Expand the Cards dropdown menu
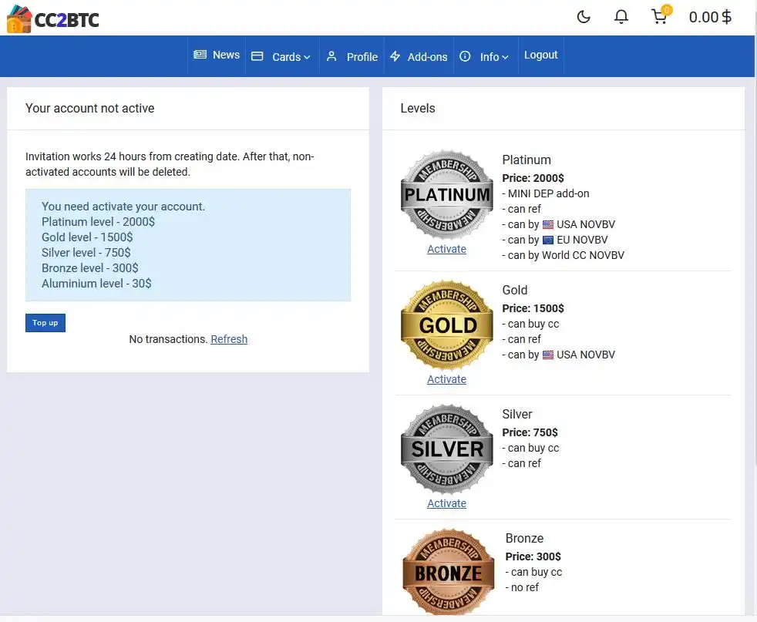Viewport: 757px width, 622px height. [291, 57]
